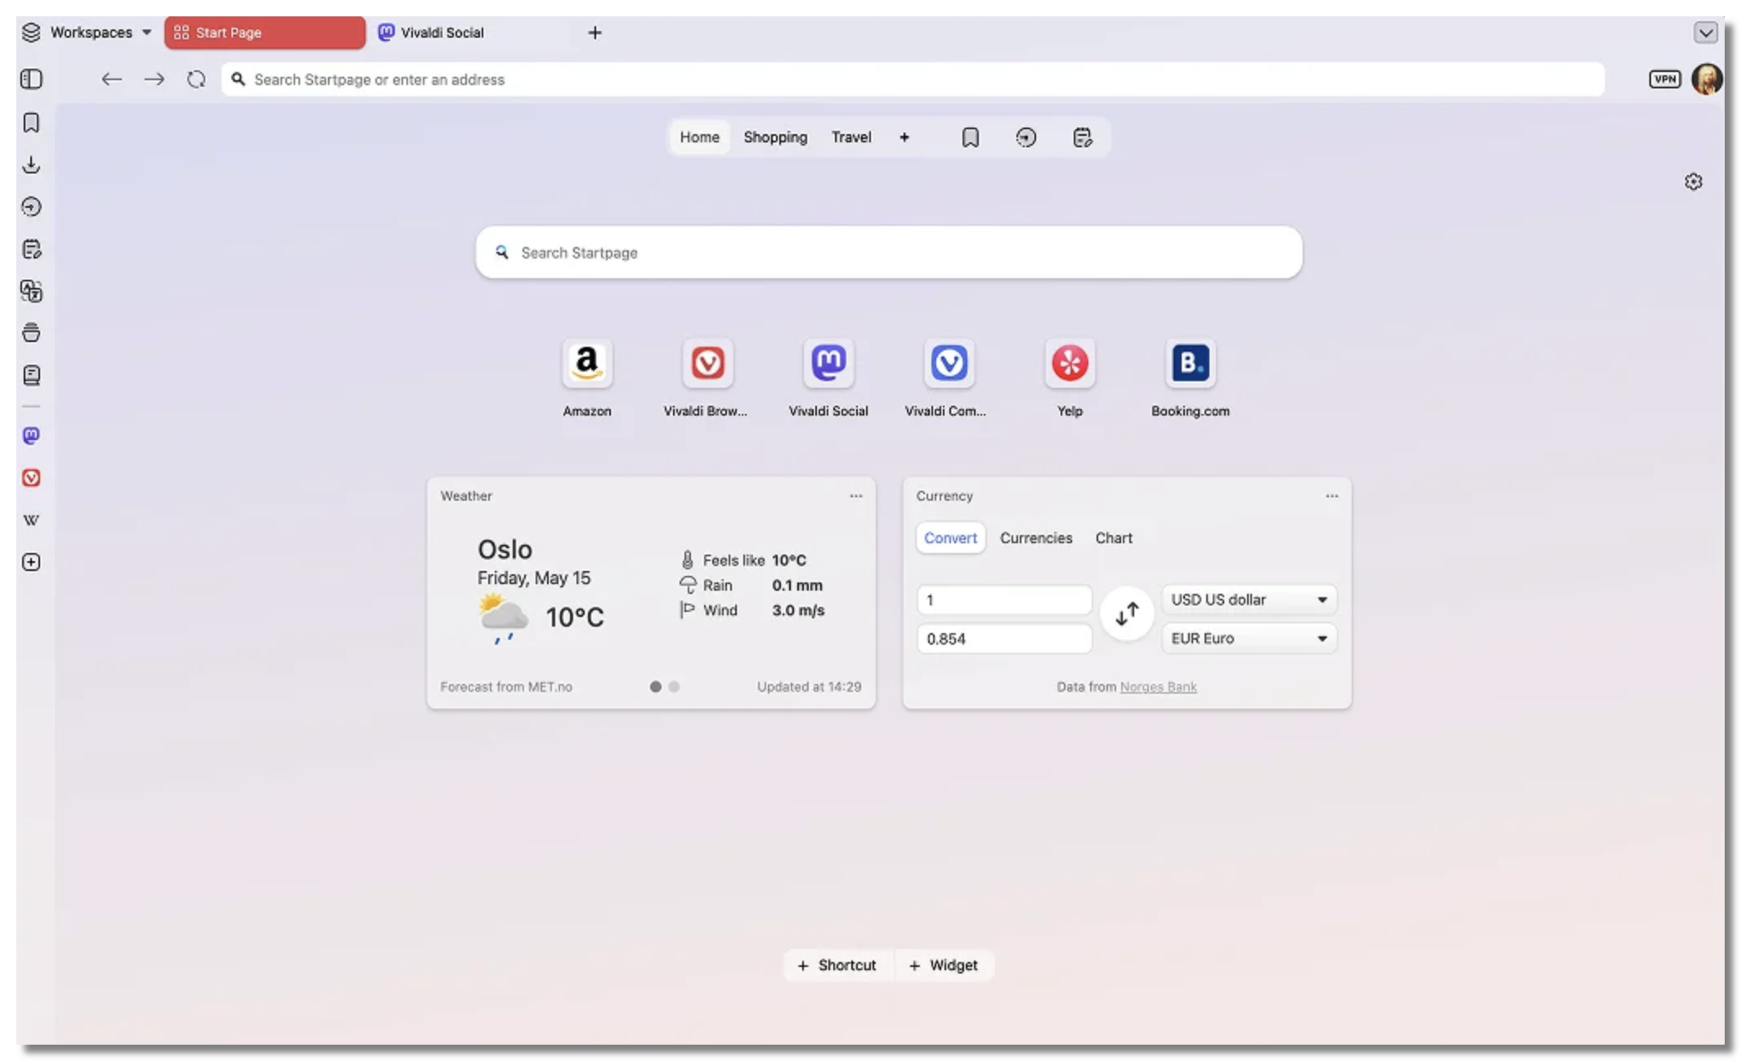Swap the currencies with arrows button
The width and height of the screenshot is (1741, 1061).
pyautogui.click(x=1126, y=614)
